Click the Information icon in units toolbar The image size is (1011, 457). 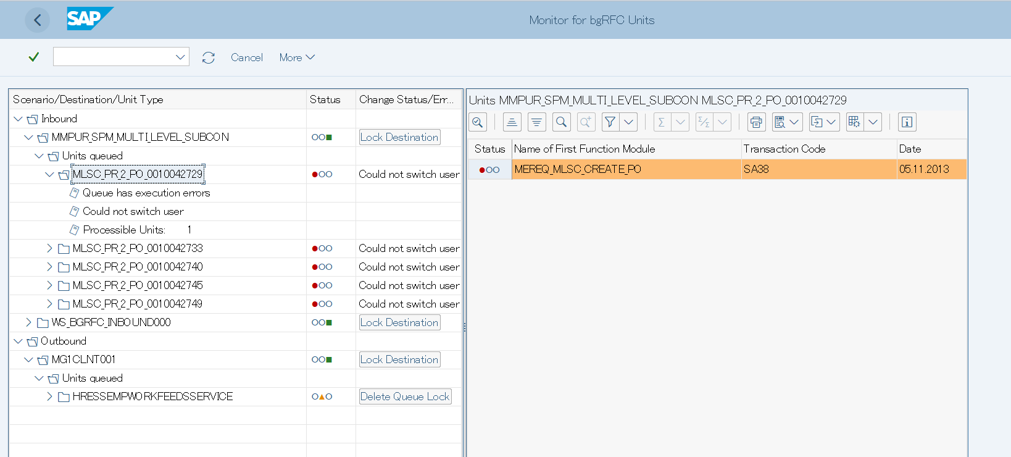pos(907,122)
